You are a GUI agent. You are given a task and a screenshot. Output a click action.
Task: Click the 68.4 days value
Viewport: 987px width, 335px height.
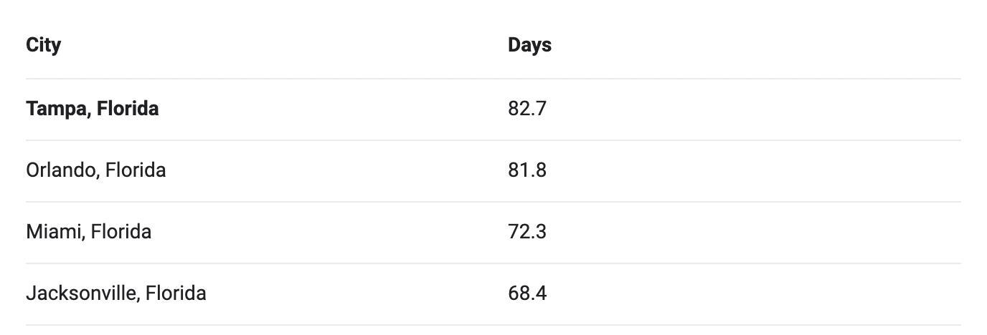[527, 293]
